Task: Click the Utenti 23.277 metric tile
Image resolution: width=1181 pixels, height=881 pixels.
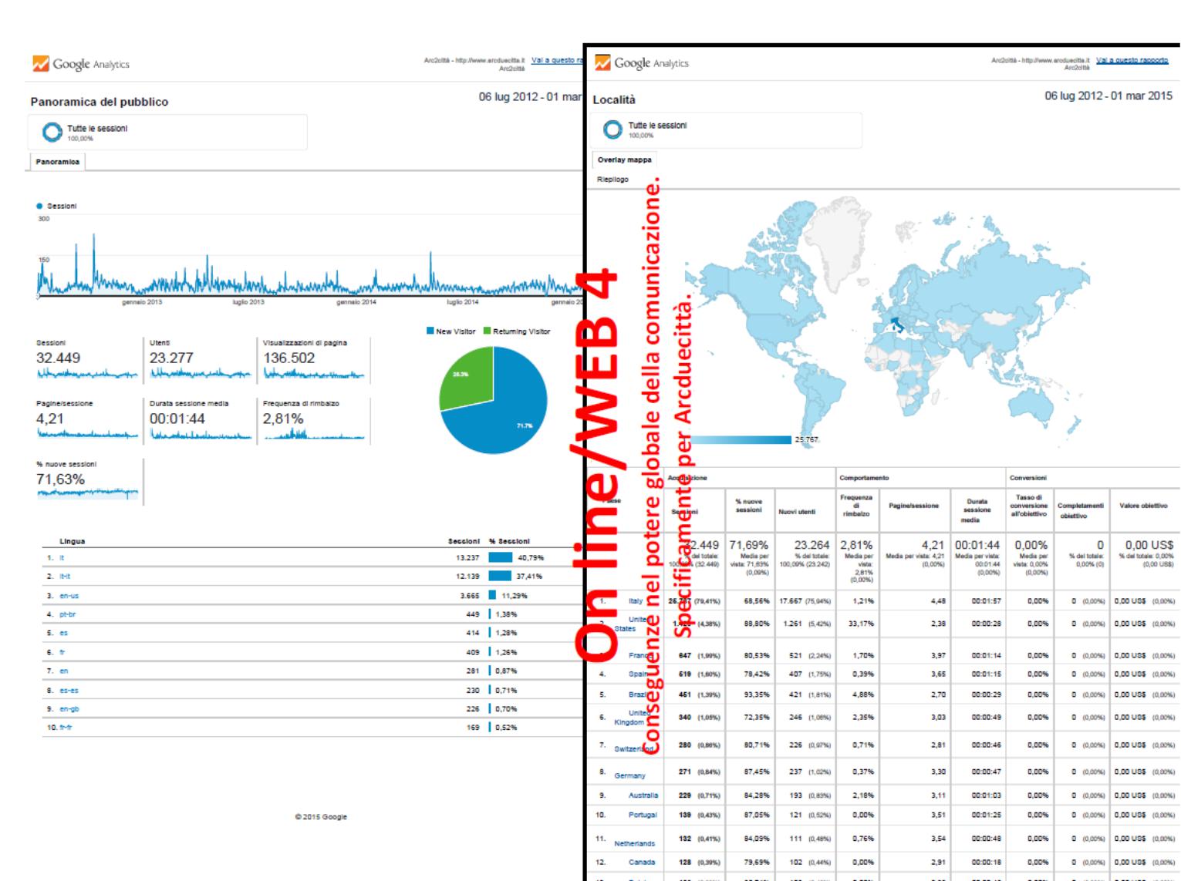Action: tap(201, 360)
